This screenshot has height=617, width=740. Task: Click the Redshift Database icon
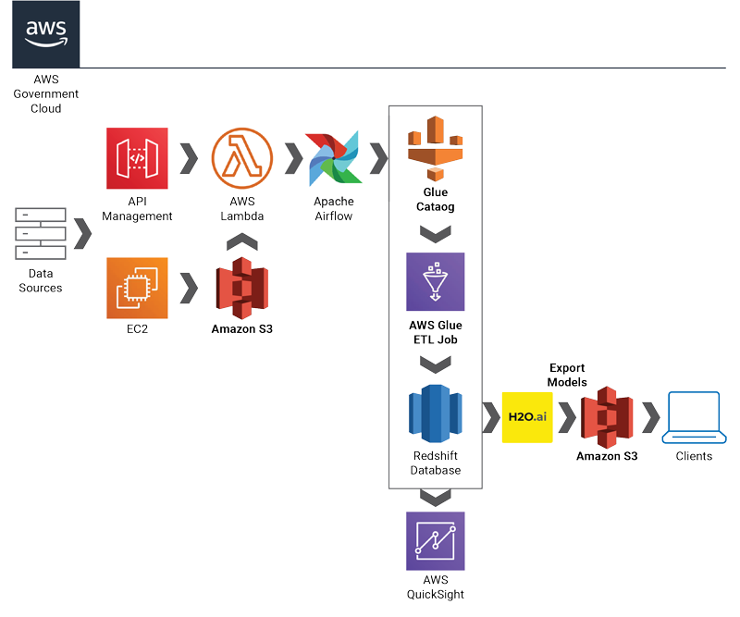point(435,413)
